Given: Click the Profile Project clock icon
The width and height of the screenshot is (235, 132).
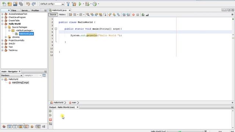Looking at the screenshot, I should point(95,4).
